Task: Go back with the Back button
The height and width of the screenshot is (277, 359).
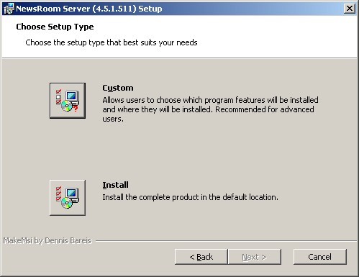Action: [201, 257]
